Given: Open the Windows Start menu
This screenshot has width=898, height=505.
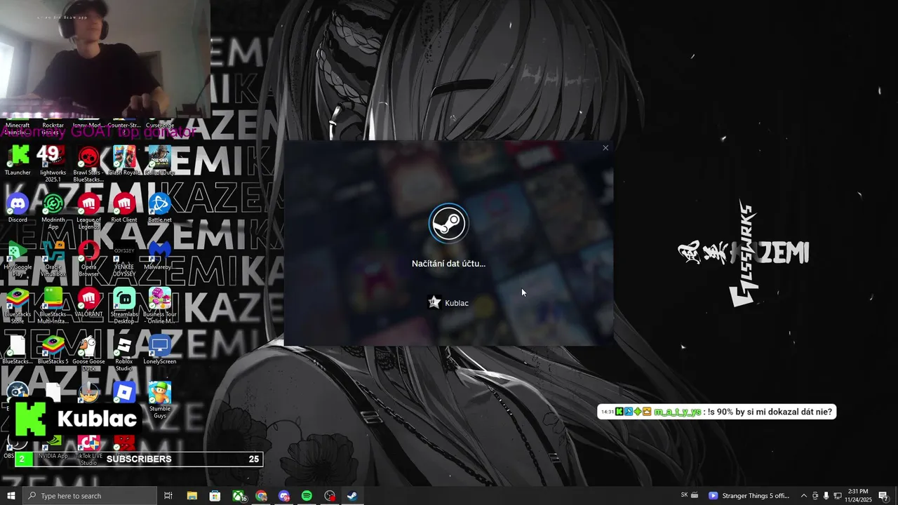Looking at the screenshot, I should (x=11, y=496).
